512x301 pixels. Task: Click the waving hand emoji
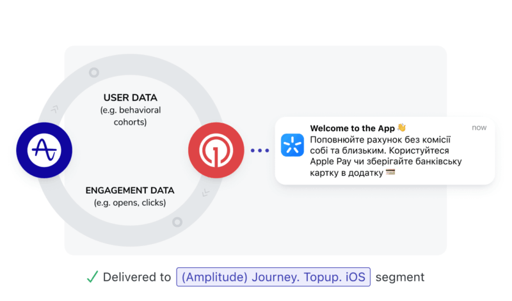point(402,128)
